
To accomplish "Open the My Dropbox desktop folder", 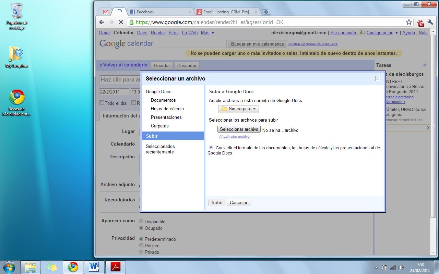I will tap(16, 57).
